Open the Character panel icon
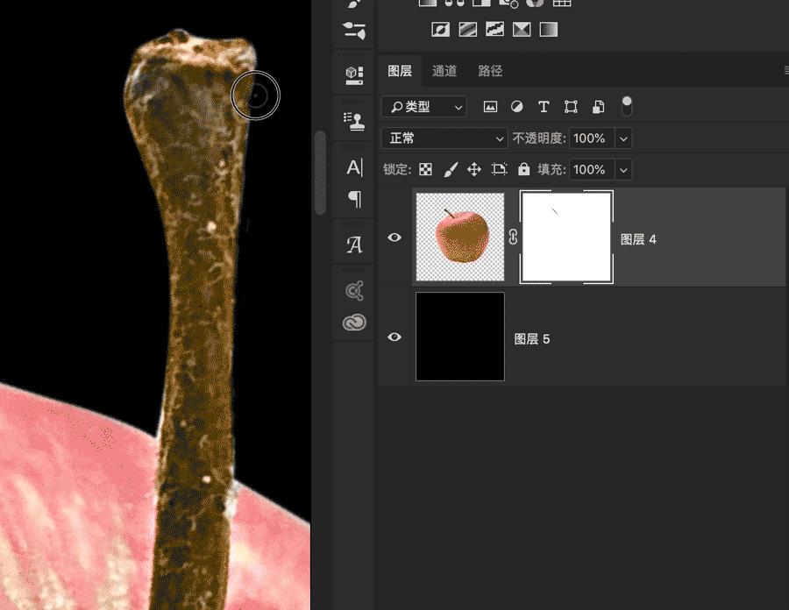Screen dimensions: 789x610 pos(354,167)
